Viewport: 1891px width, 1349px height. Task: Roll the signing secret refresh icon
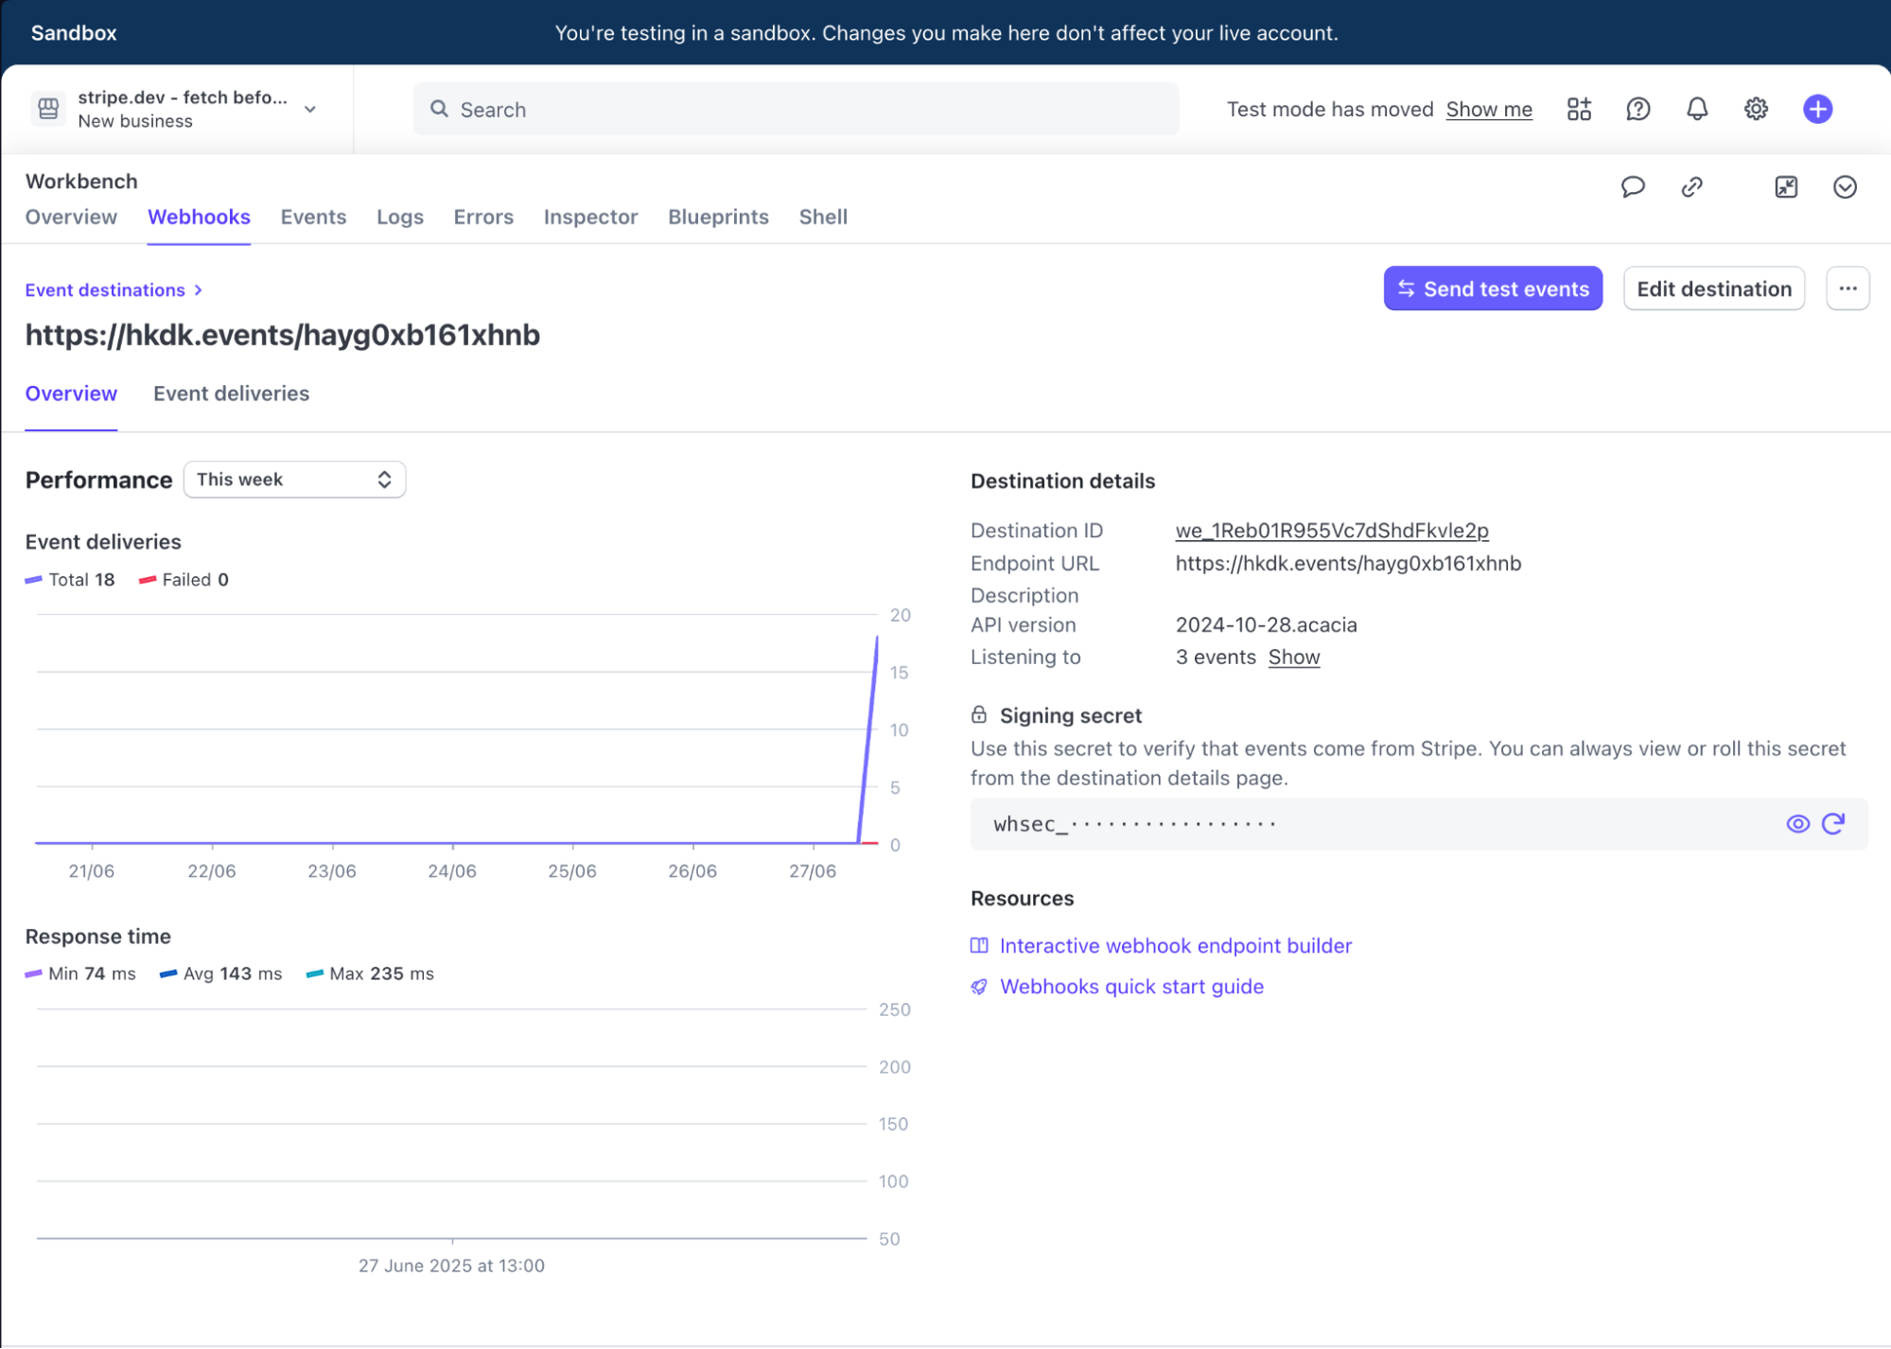tap(1833, 824)
